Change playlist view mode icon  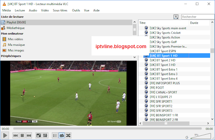pyautogui.click(x=176, y=17)
